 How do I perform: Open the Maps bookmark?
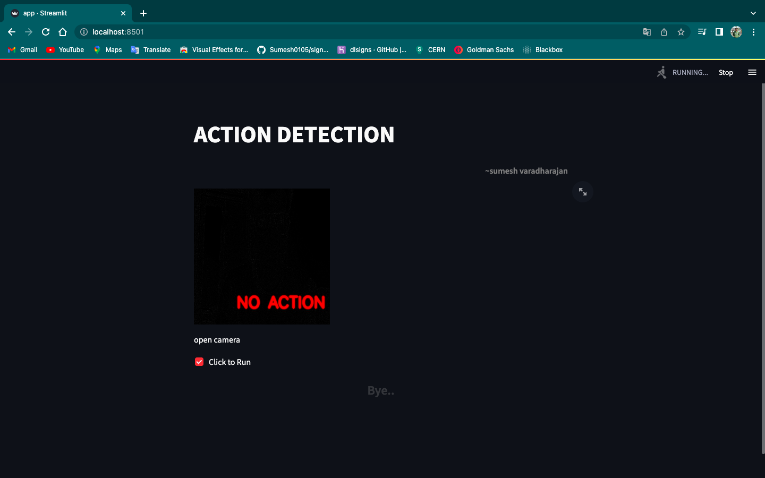point(108,49)
